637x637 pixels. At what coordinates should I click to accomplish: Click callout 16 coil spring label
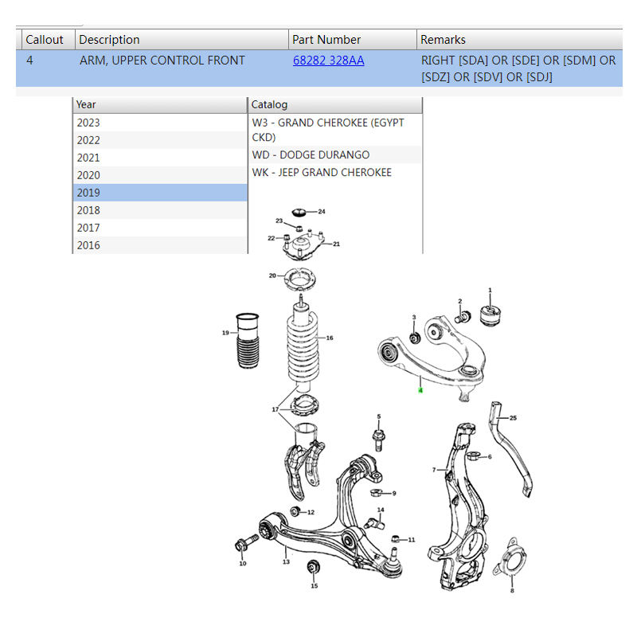click(330, 338)
